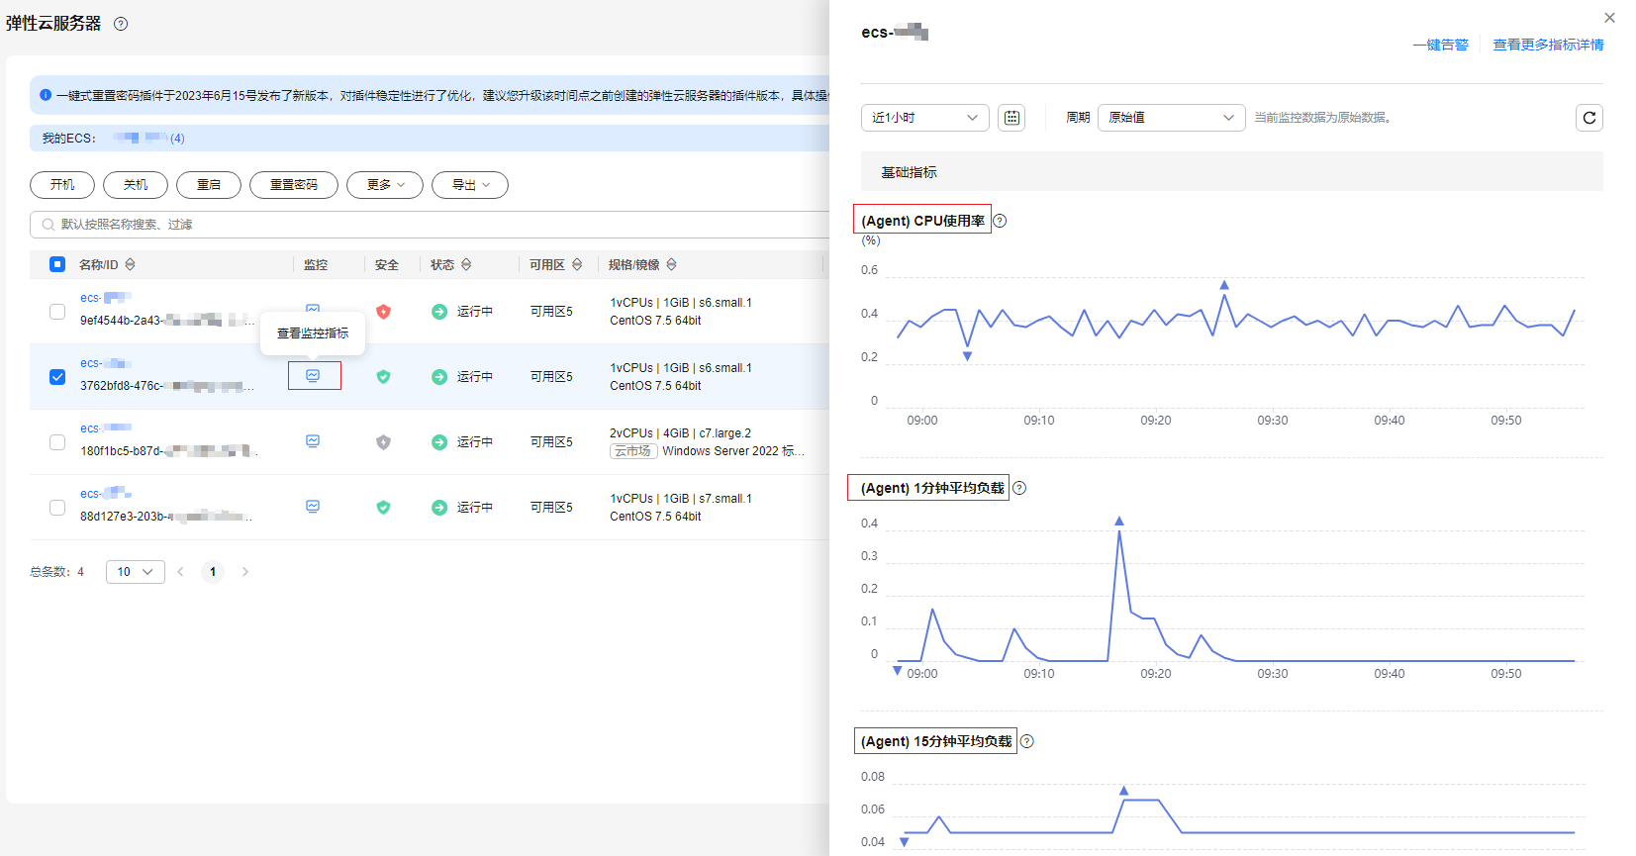Close the monitoring side panel
Viewport: 1636px width, 856px height.
point(1610,18)
